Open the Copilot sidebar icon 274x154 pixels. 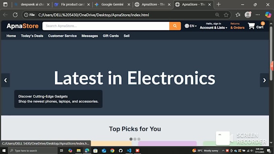click(268, 15)
